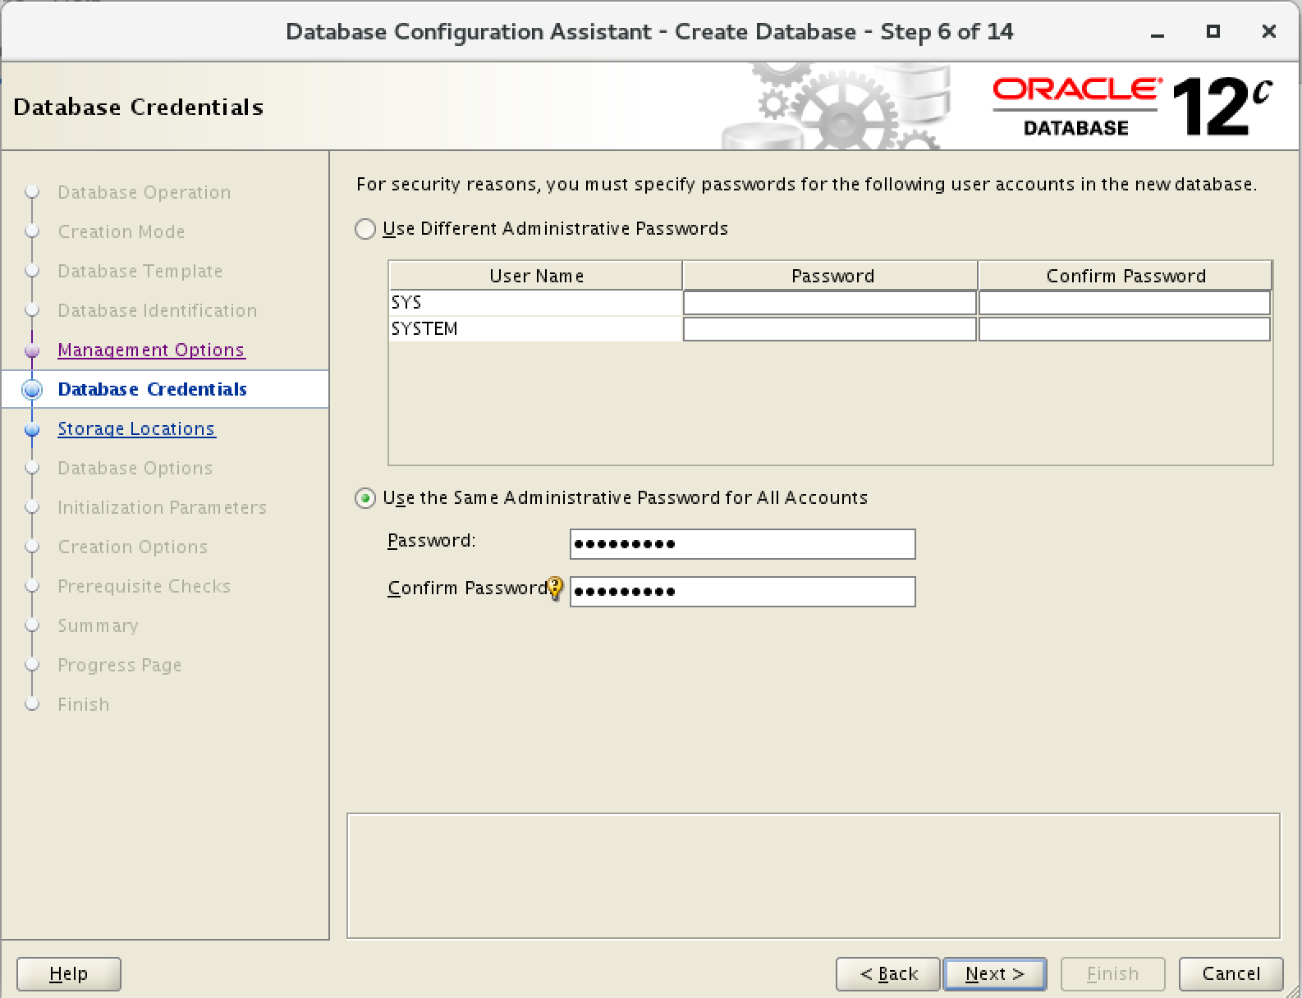
Task: Click the Finish step label in sidebar
Action: [84, 704]
